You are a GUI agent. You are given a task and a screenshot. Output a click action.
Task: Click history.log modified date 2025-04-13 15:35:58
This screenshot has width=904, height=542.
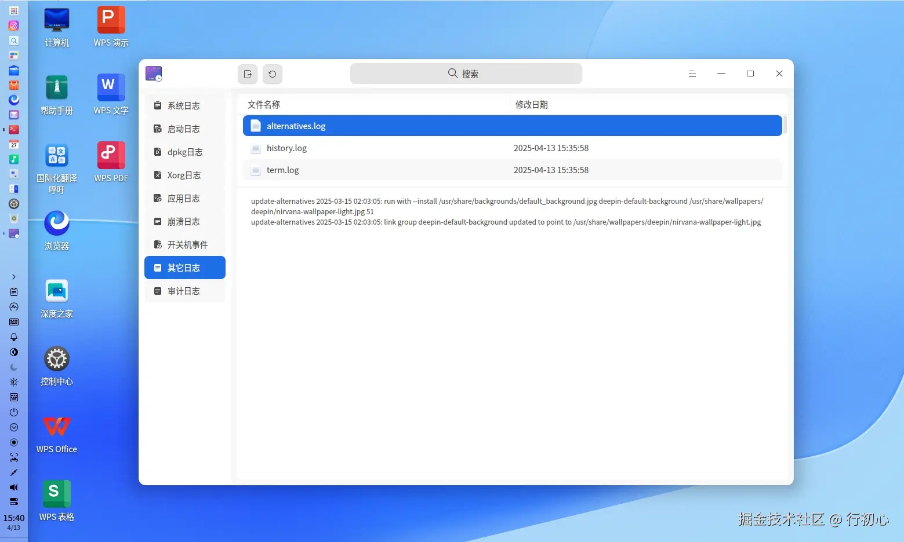pyautogui.click(x=551, y=148)
